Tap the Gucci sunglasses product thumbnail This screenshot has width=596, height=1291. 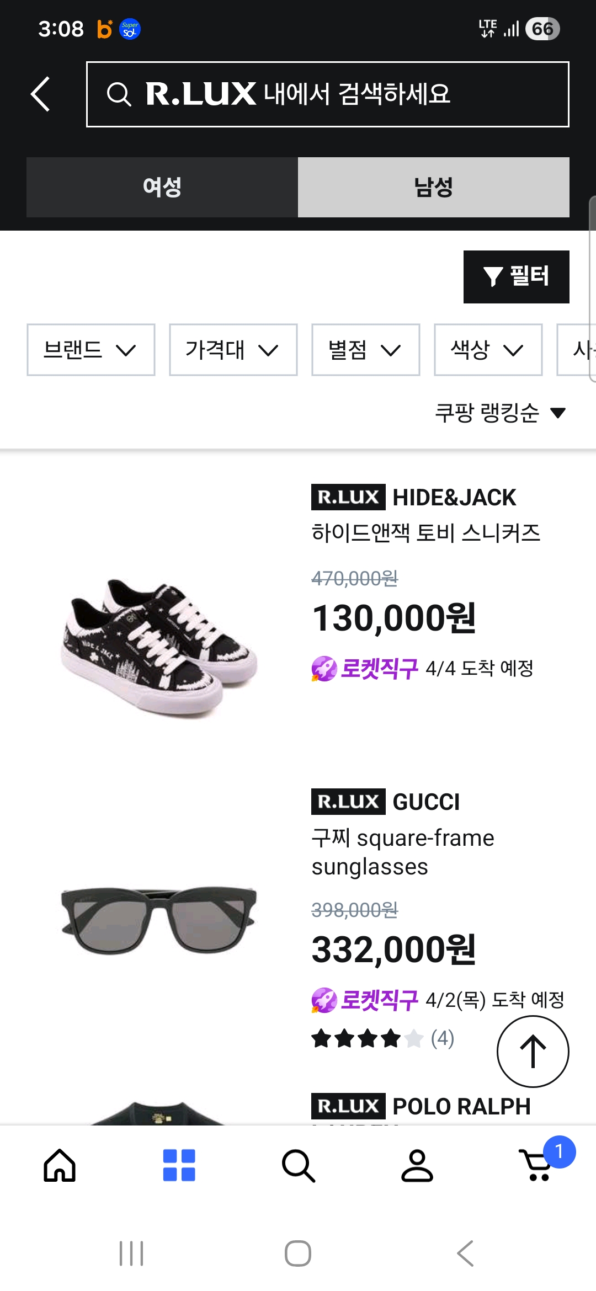[159, 920]
